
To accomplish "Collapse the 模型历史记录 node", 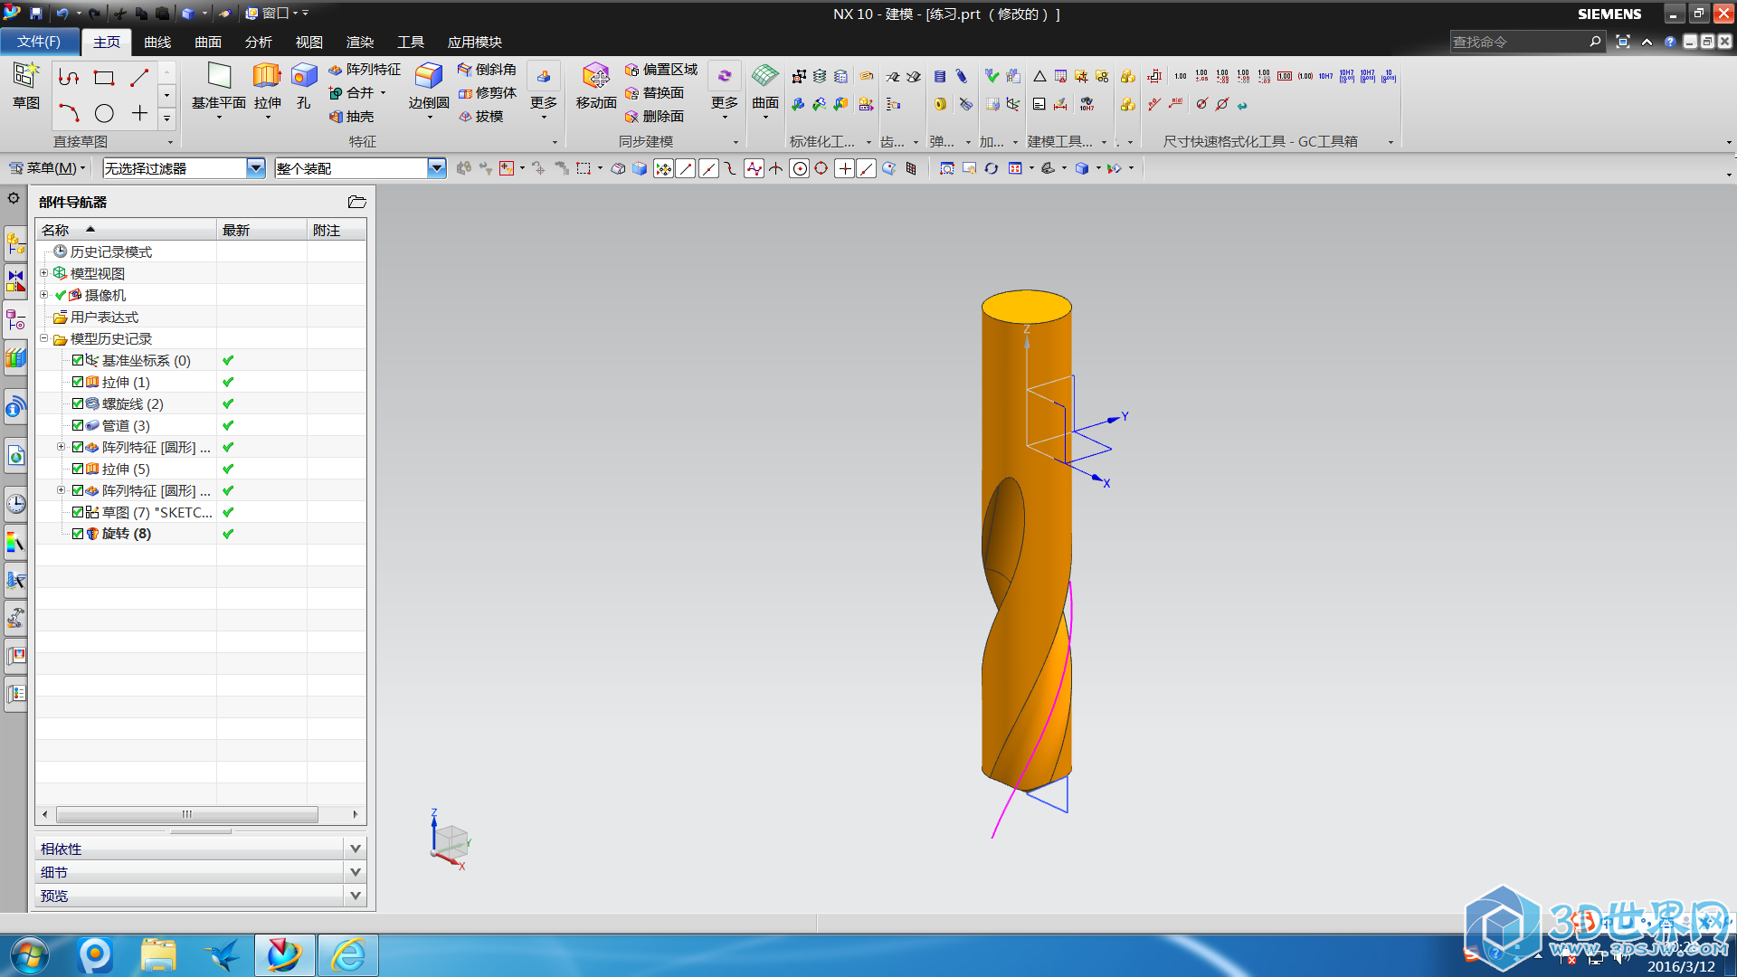I will pyautogui.click(x=43, y=338).
